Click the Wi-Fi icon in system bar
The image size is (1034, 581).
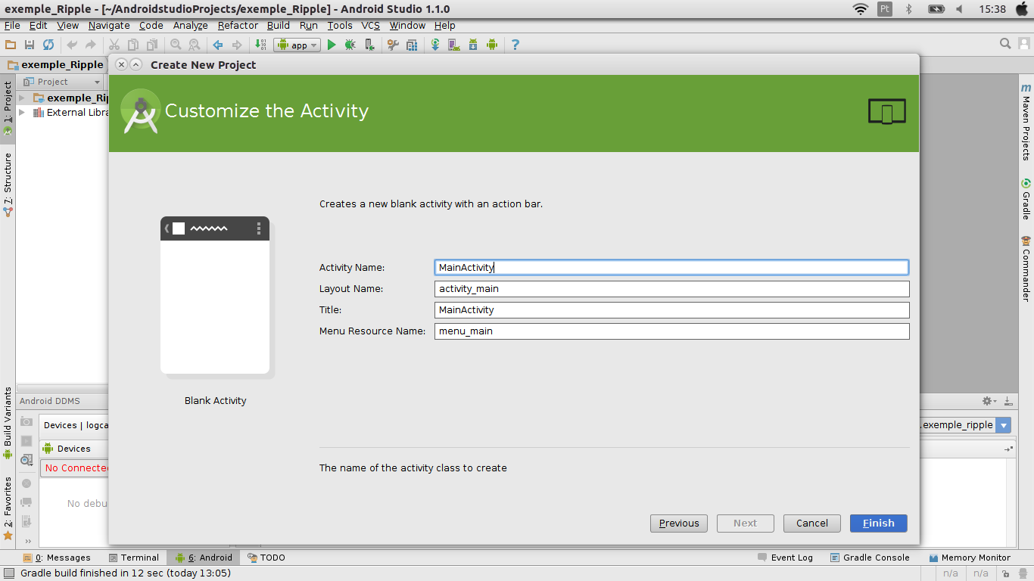861,9
